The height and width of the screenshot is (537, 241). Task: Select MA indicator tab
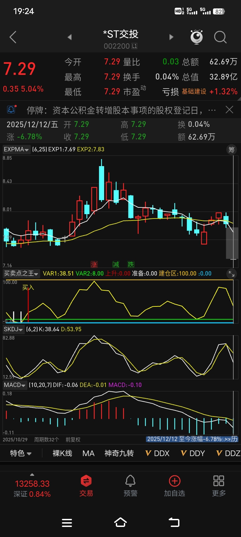point(88,453)
